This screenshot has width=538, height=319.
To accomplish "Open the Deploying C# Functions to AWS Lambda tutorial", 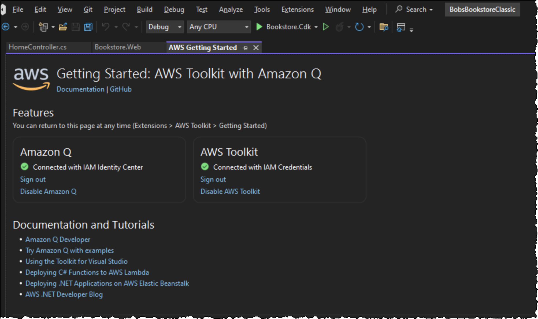I will [87, 272].
